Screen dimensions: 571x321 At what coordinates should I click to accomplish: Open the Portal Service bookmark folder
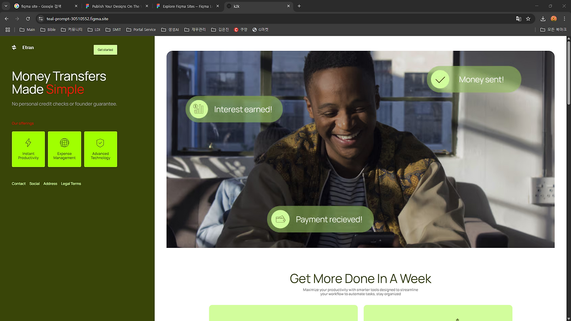pos(141,30)
